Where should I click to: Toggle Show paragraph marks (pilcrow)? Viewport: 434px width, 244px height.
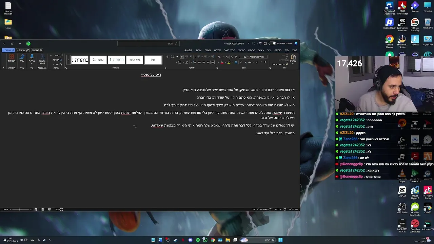tap(167, 57)
